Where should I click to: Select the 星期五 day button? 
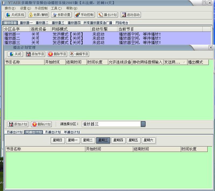pos(133,140)
